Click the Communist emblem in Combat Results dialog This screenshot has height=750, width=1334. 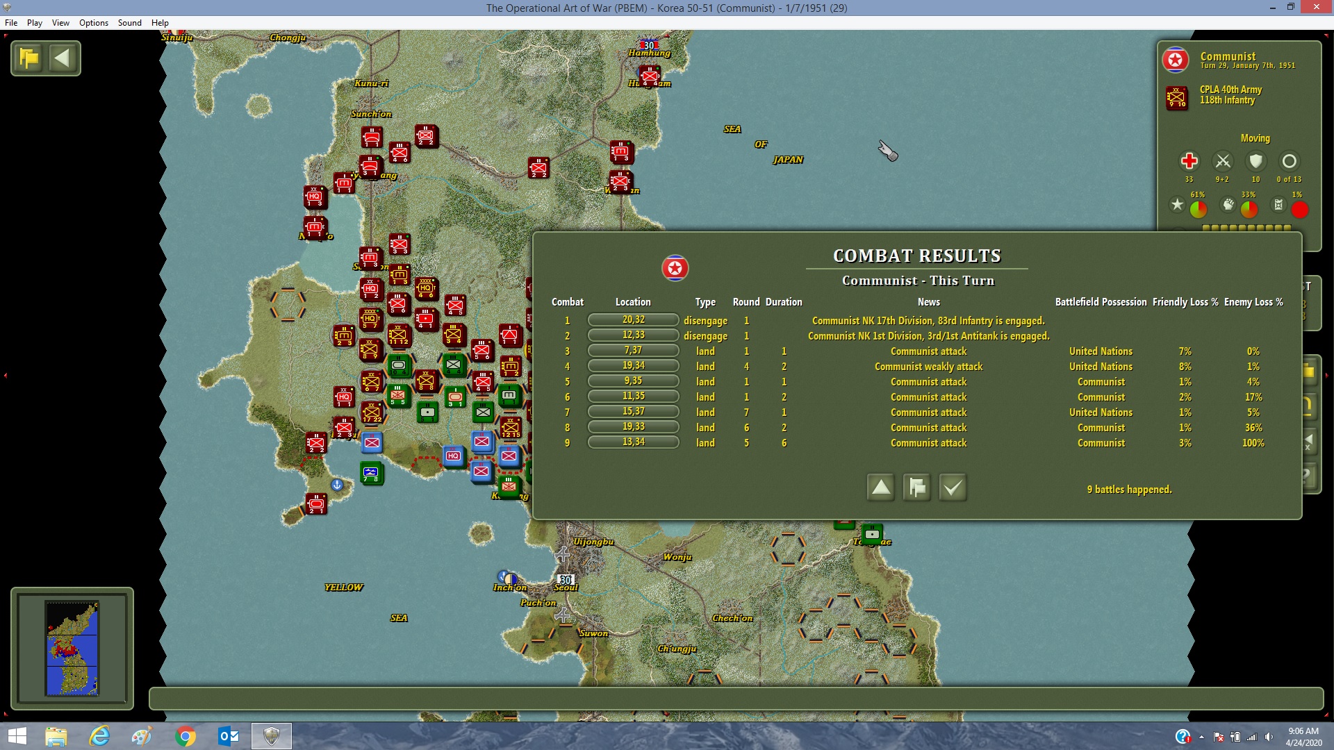(x=675, y=268)
